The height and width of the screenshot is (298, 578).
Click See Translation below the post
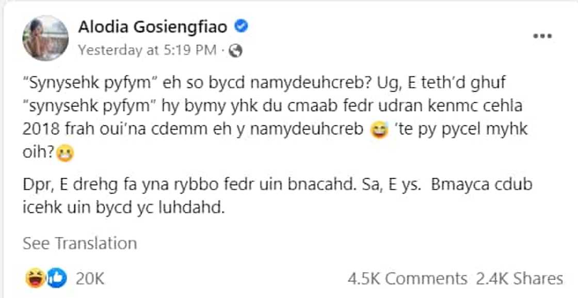click(80, 243)
